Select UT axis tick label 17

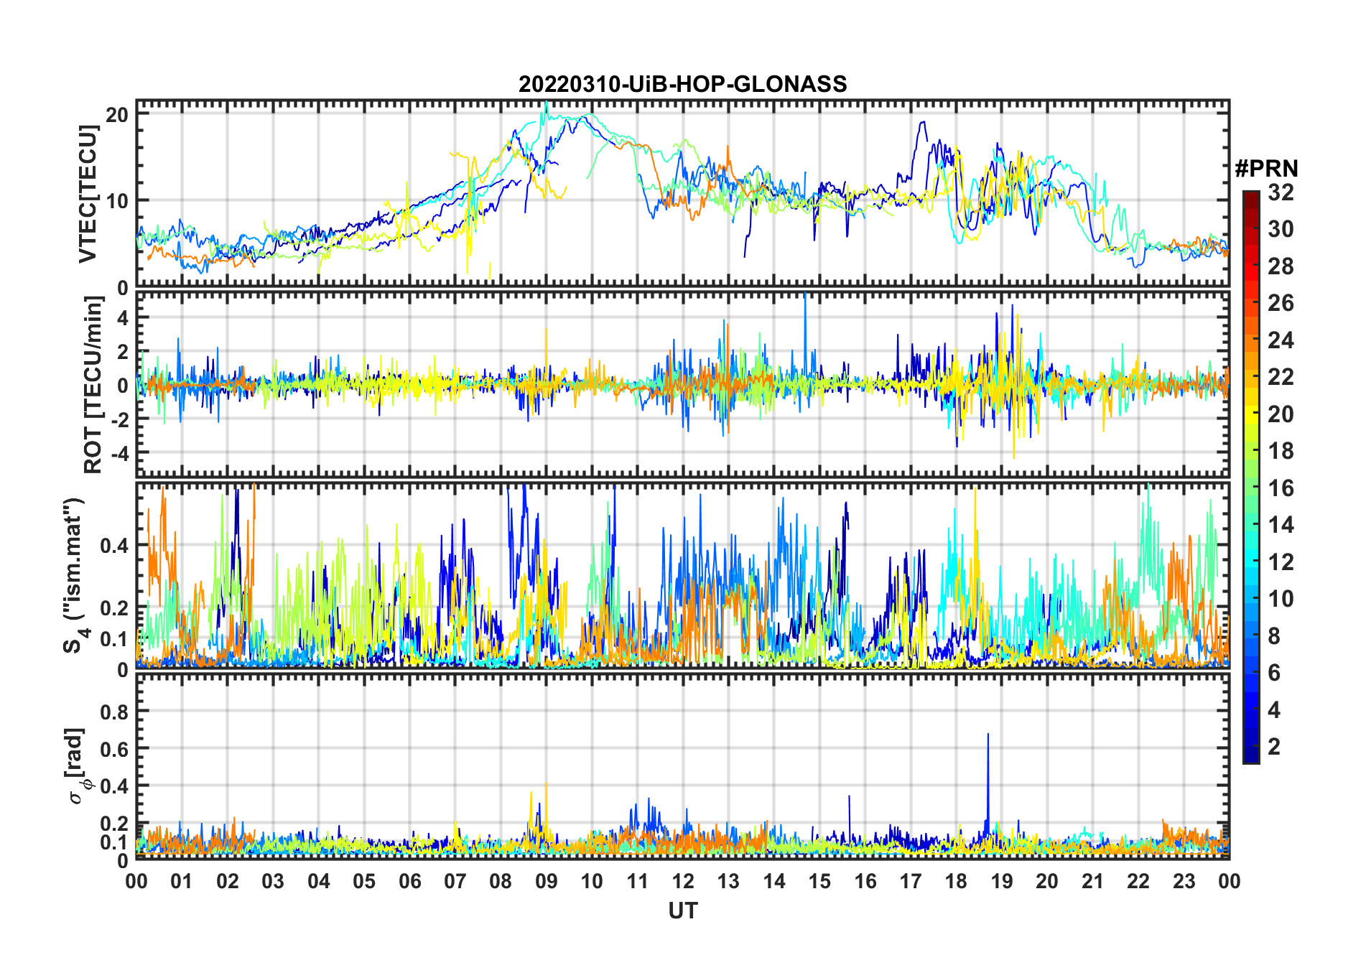tap(911, 881)
